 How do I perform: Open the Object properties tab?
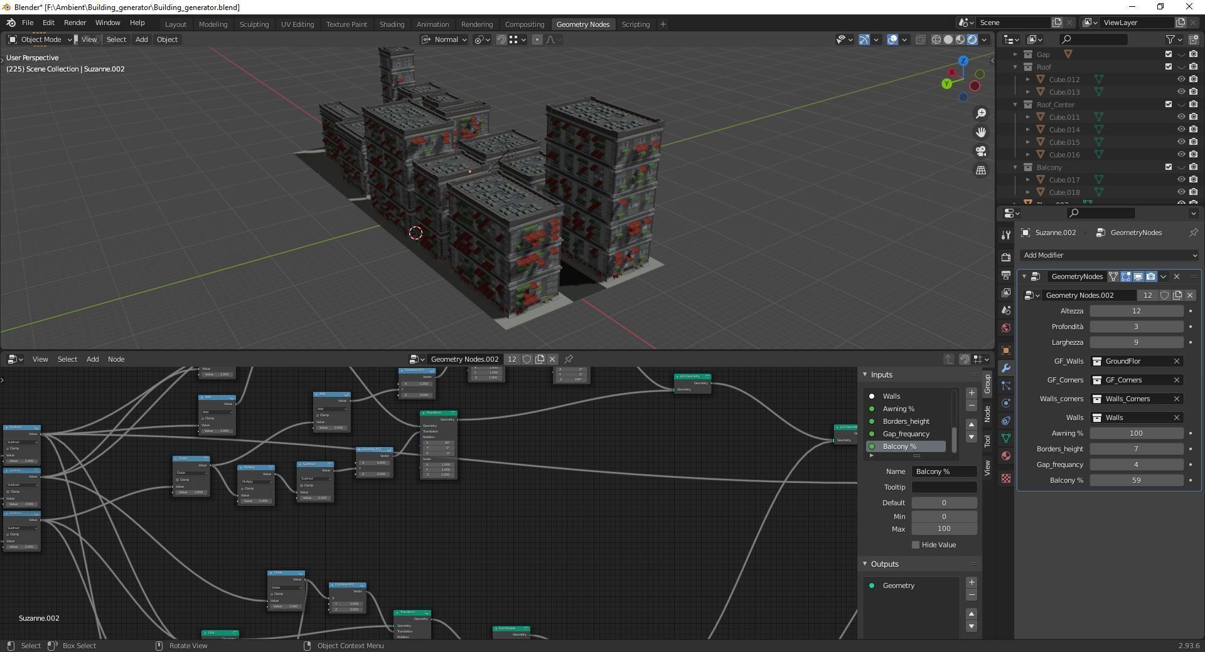point(1006,350)
